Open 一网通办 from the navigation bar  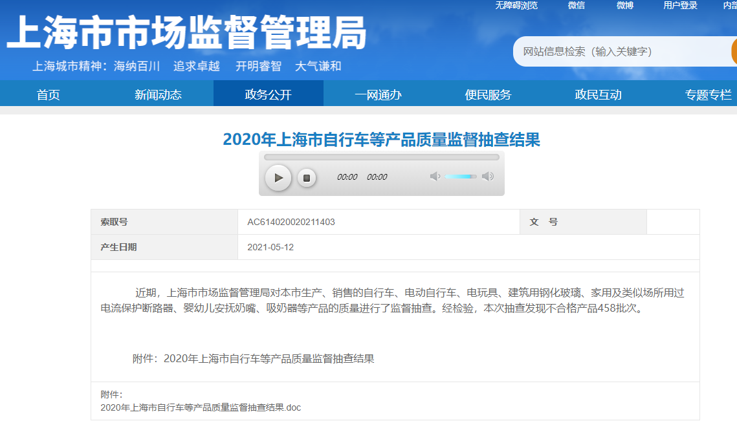click(x=378, y=94)
